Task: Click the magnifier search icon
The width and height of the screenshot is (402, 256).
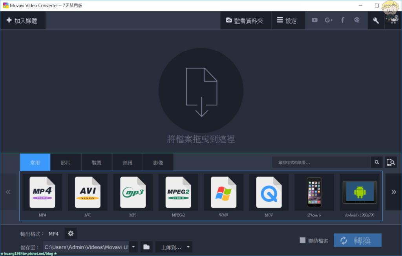Action: (x=376, y=162)
